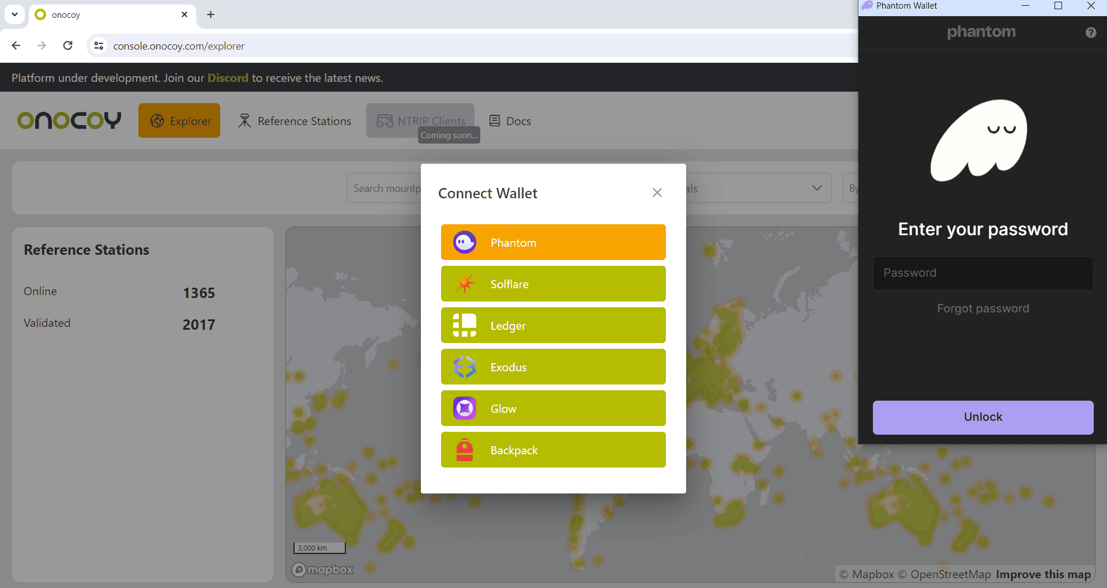Open the tab search dropdown arrow
This screenshot has width=1107, height=588.
(14, 14)
